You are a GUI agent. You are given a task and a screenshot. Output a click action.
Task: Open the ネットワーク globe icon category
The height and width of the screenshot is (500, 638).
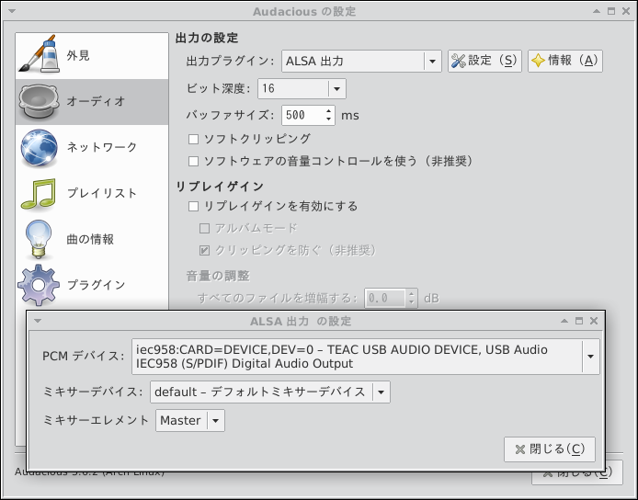[92, 147]
